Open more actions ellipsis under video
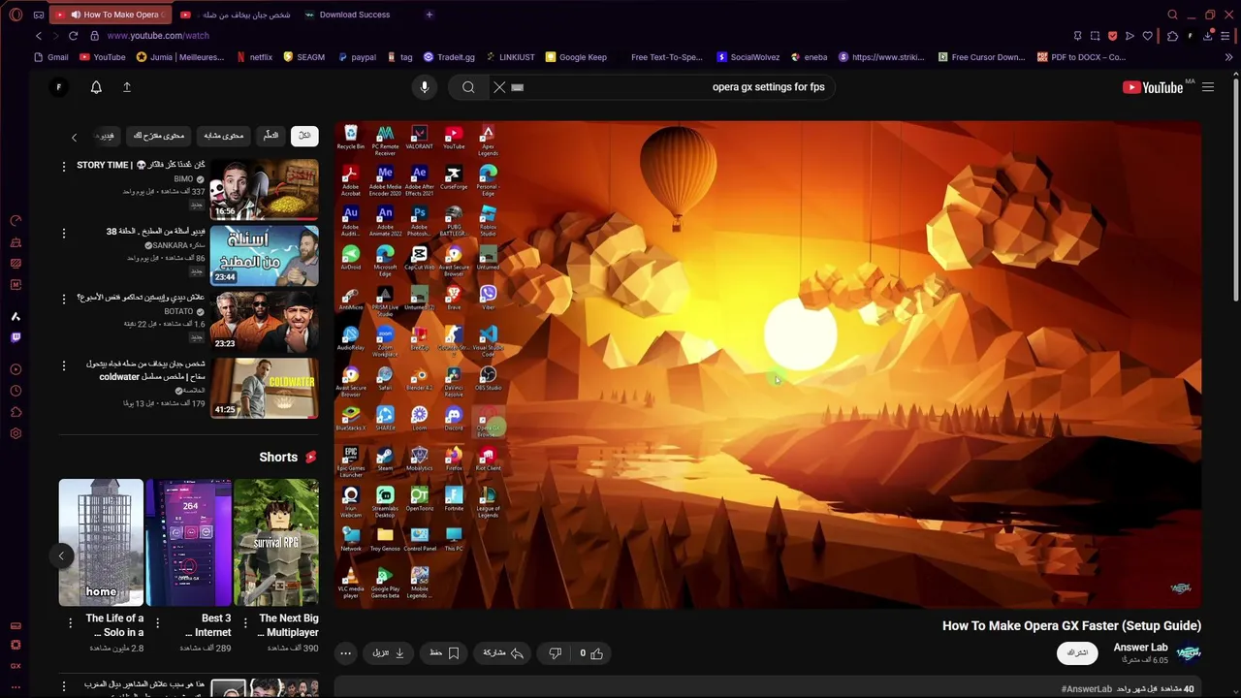This screenshot has height=698, width=1241. 345,653
